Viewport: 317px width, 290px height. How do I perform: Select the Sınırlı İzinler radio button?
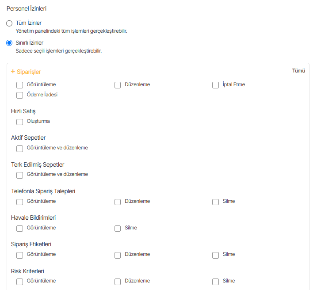coord(9,43)
